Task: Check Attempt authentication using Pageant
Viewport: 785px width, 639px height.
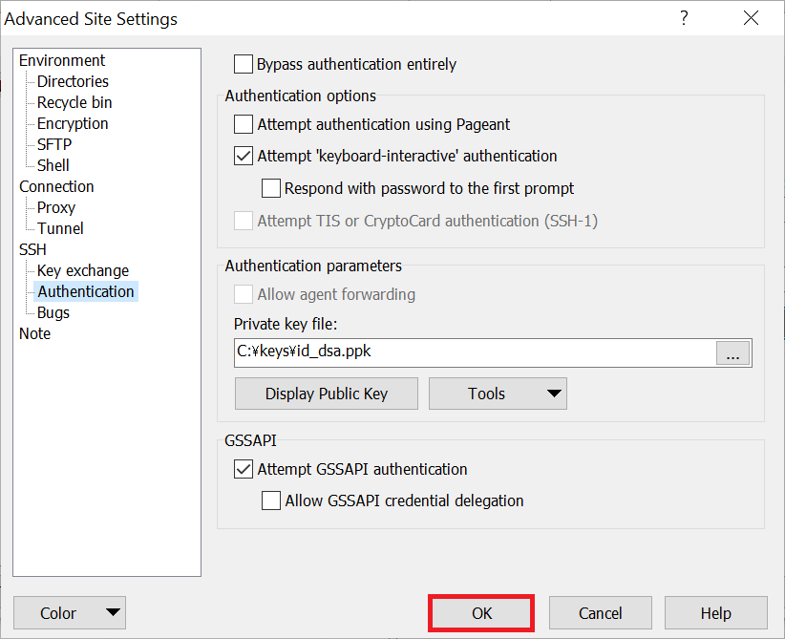Action: pos(244,124)
